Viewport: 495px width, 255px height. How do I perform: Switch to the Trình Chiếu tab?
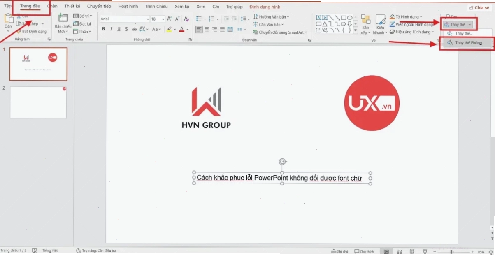(x=156, y=7)
